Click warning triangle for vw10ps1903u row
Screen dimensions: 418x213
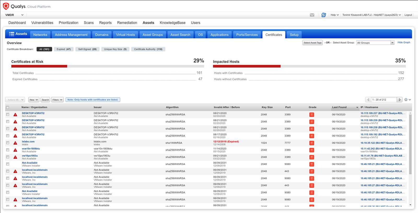tap(15, 157)
